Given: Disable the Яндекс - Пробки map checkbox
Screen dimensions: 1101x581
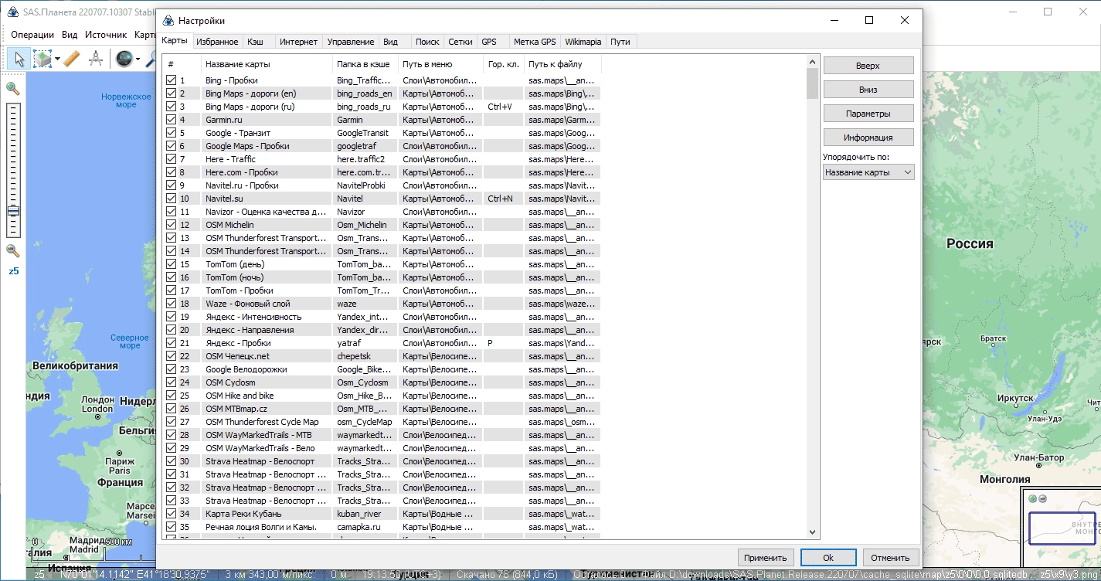Looking at the screenshot, I should (x=171, y=343).
